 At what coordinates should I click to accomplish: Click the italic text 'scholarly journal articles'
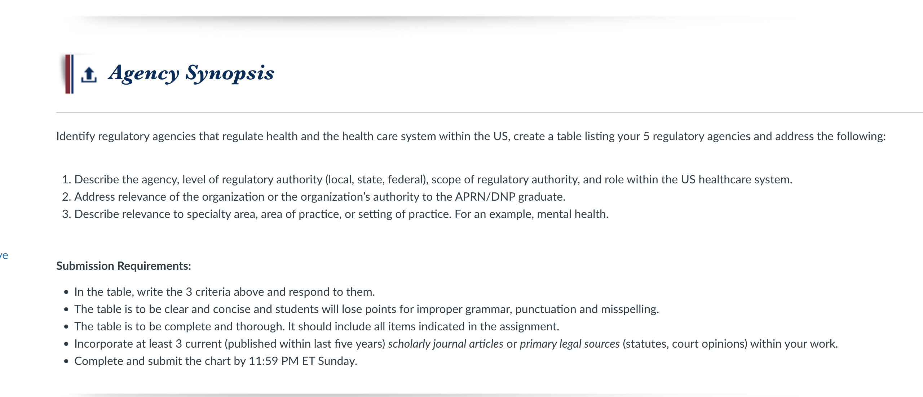pos(446,344)
